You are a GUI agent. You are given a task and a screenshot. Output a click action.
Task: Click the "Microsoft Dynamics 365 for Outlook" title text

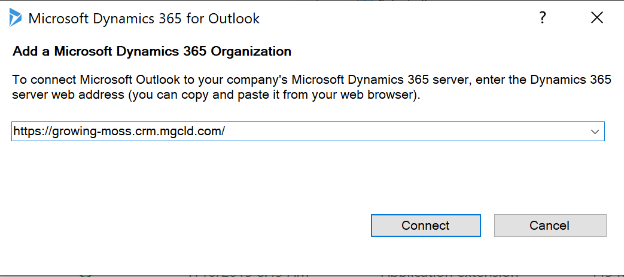click(x=144, y=19)
